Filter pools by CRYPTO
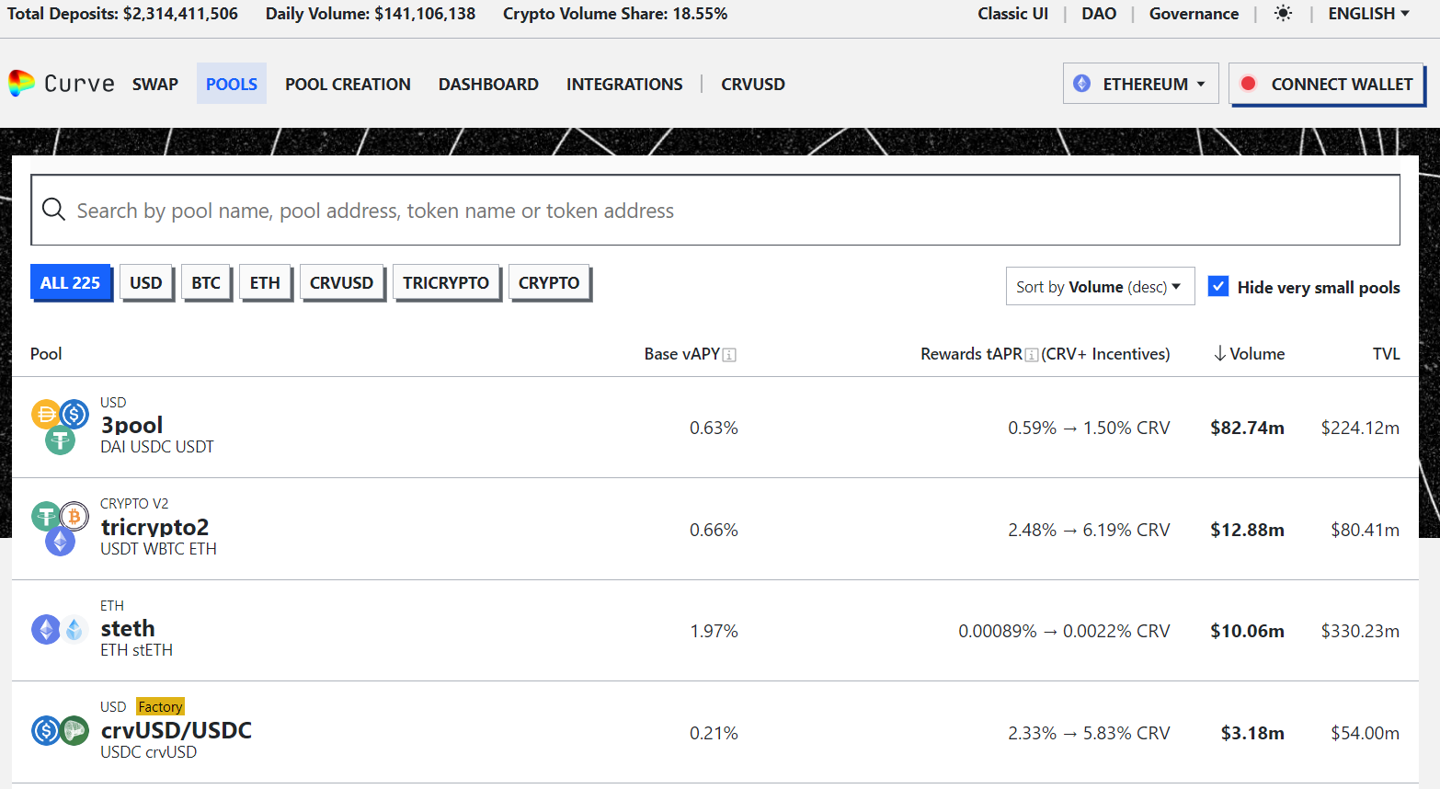This screenshot has height=789, width=1440. tap(549, 282)
